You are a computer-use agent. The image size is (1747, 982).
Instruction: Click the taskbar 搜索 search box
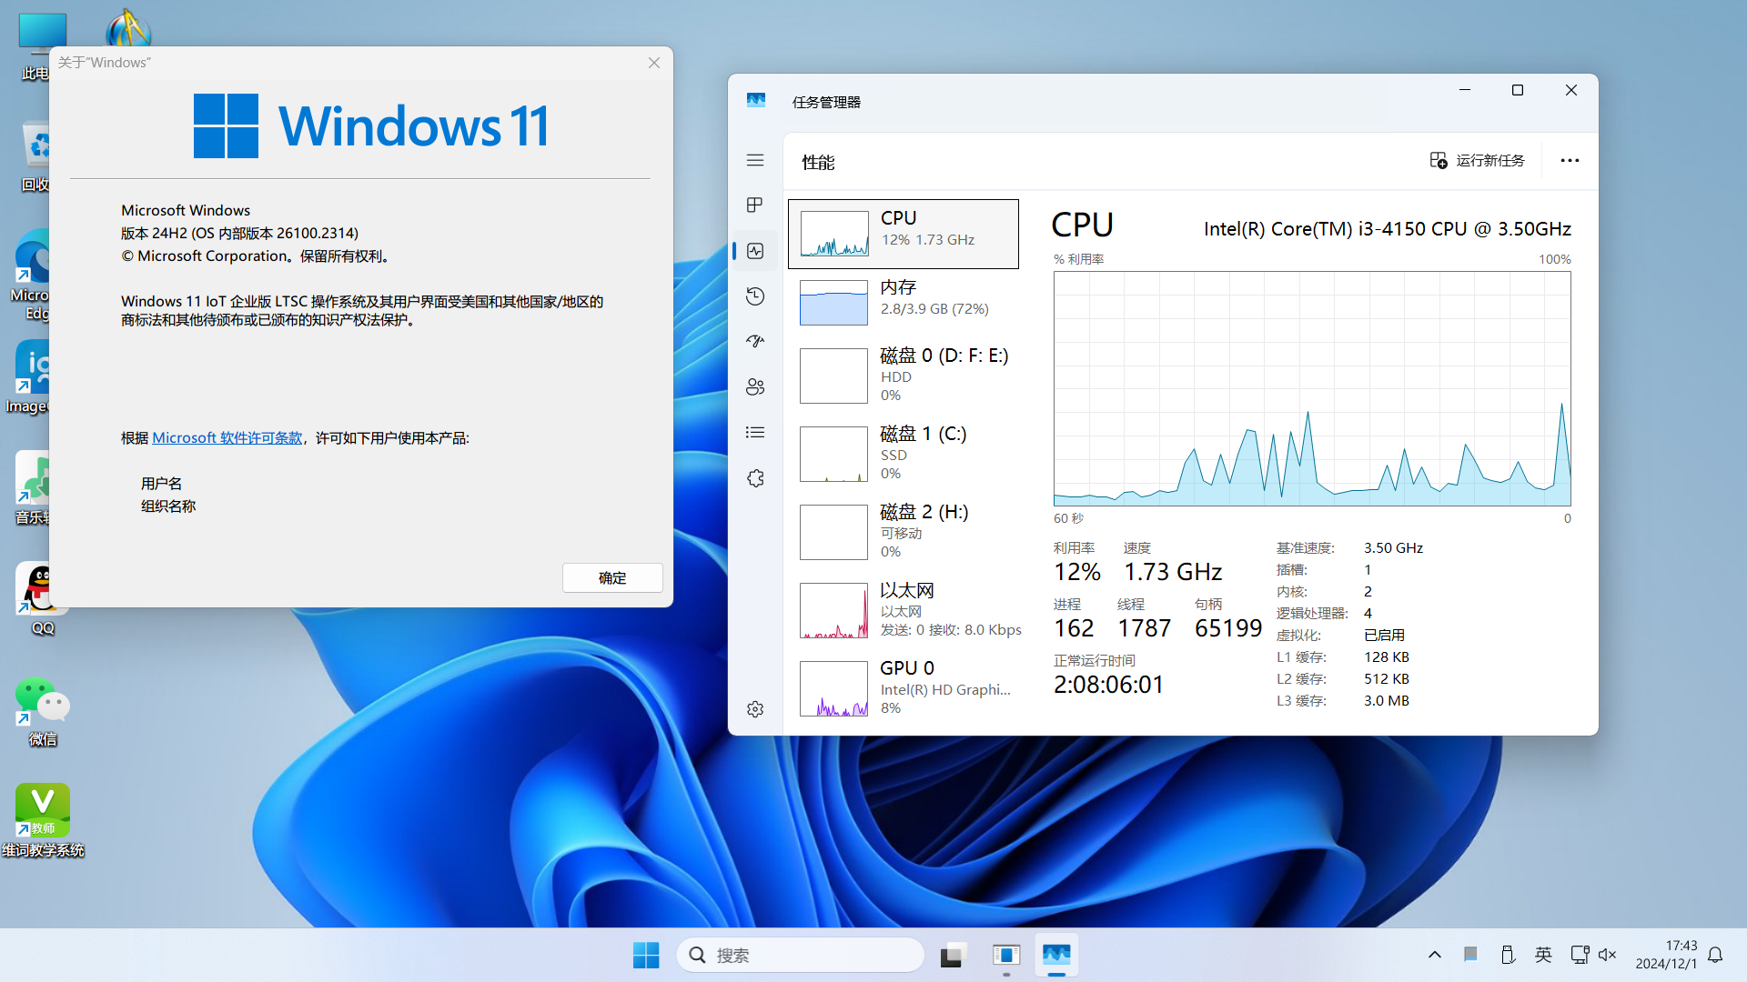801,955
